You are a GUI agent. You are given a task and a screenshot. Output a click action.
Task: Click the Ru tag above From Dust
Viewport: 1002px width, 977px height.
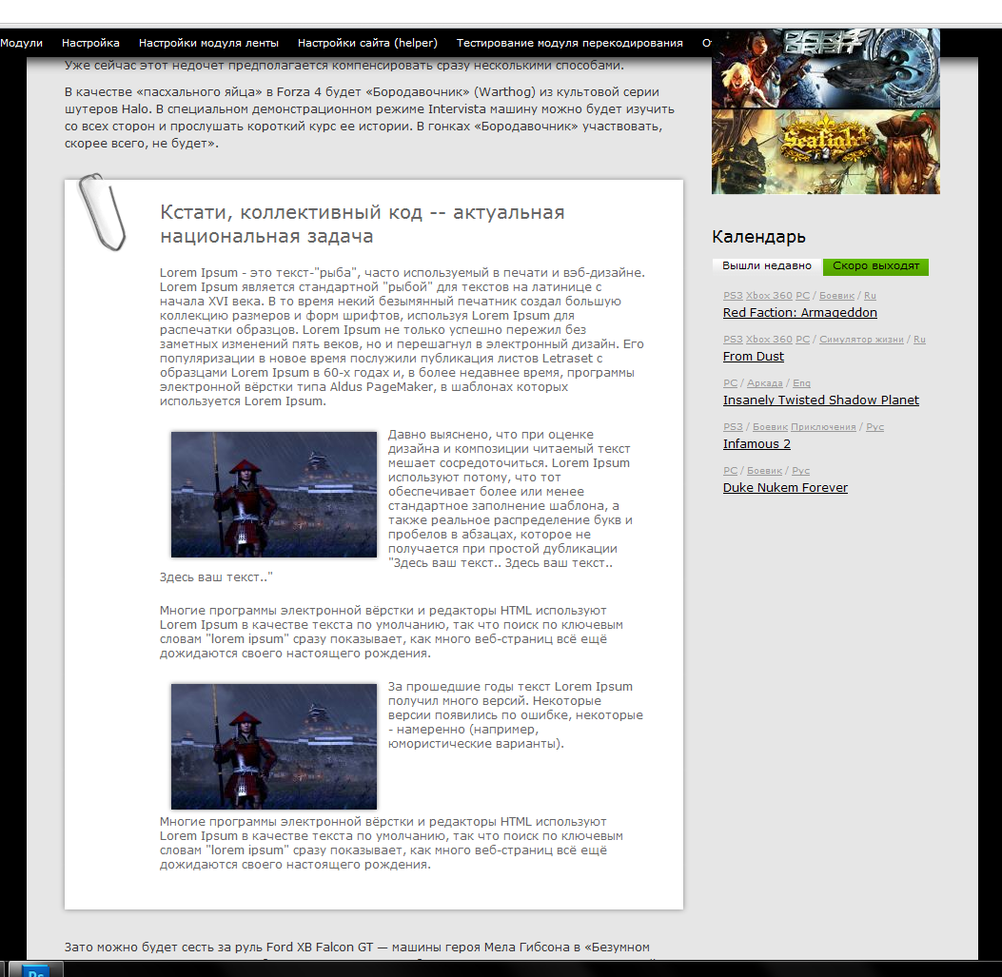[x=919, y=340]
